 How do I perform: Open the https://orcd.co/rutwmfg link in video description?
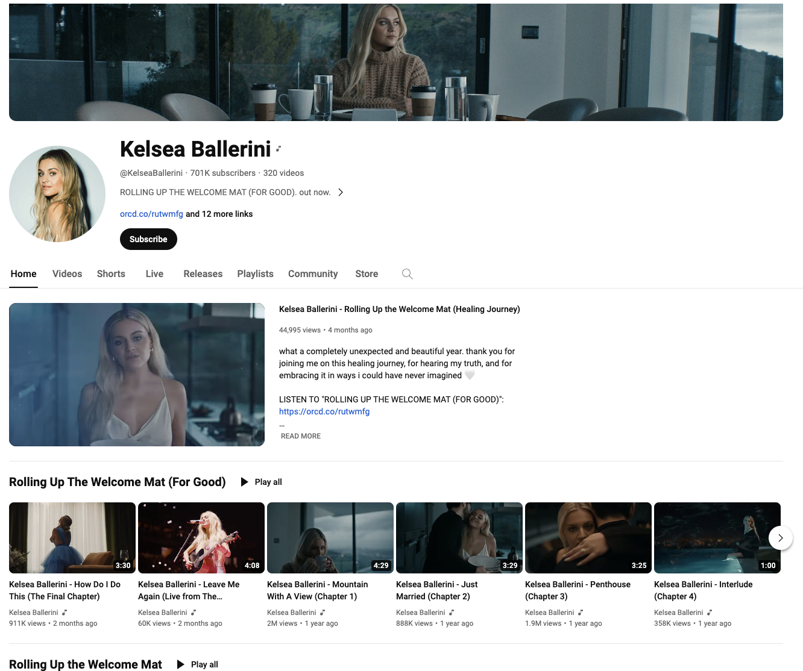[324, 411]
